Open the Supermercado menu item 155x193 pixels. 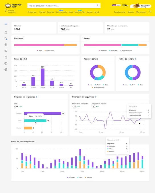(61, 12)
